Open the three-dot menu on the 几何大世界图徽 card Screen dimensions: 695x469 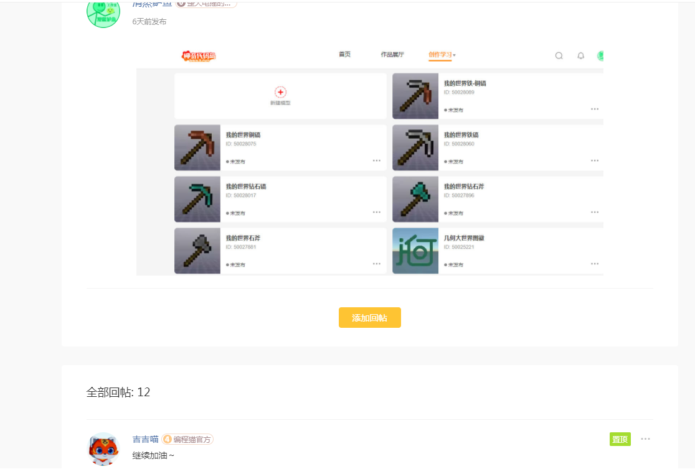[595, 264]
